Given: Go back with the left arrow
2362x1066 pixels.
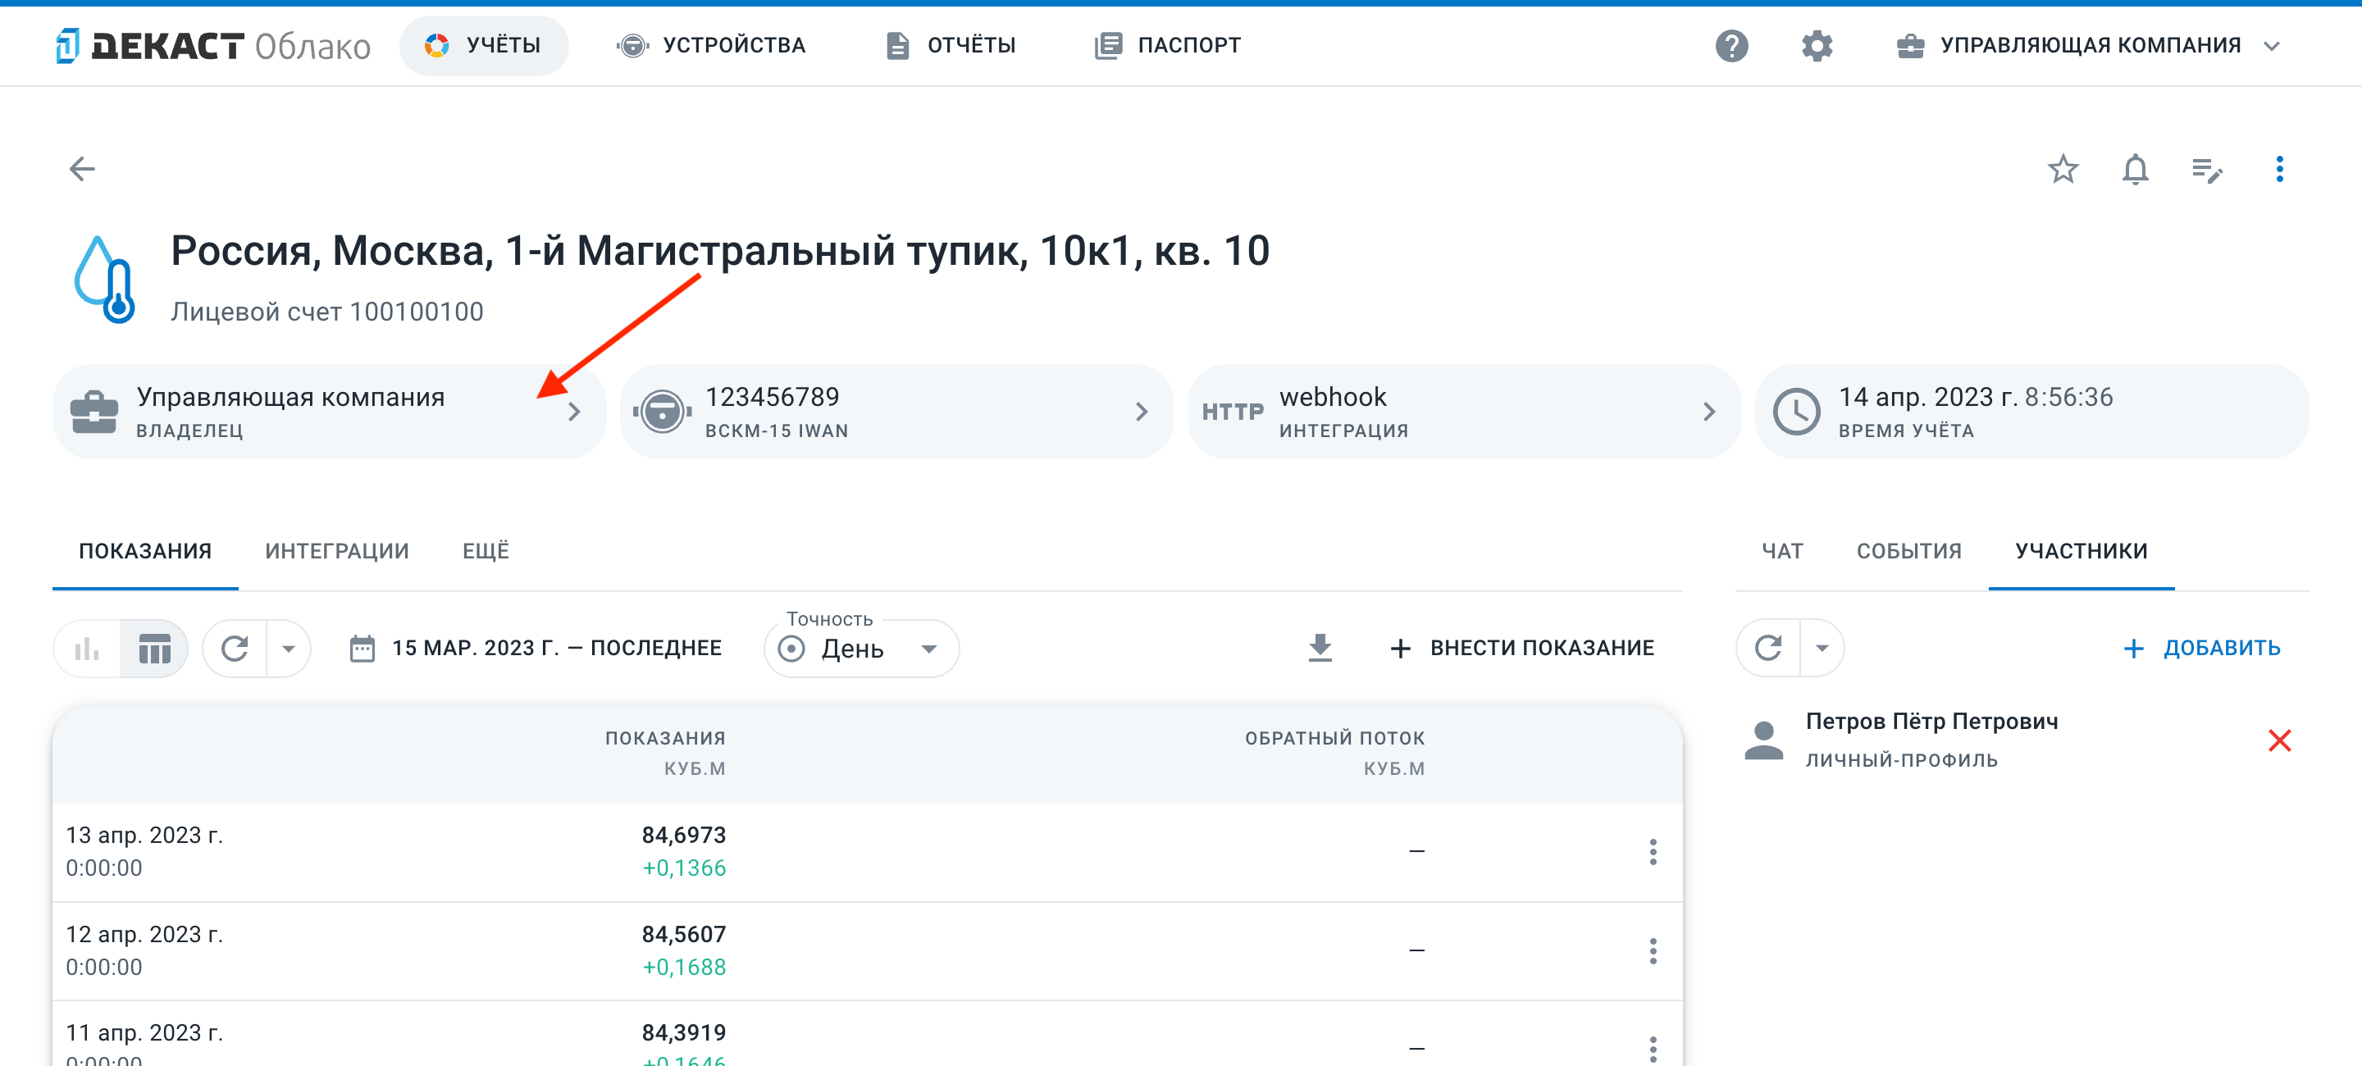Looking at the screenshot, I should [x=83, y=169].
